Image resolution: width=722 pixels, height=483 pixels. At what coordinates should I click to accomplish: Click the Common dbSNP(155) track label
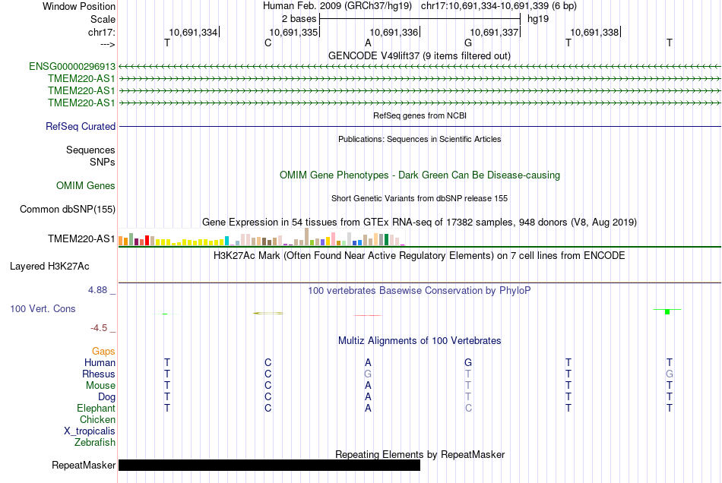(x=67, y=210)
